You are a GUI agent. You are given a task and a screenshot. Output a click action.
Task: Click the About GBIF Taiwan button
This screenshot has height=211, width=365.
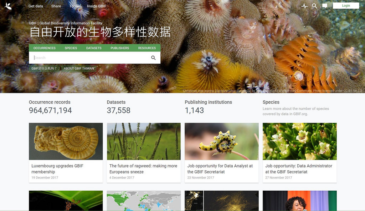pyautogui.click(x=79, y=68)
